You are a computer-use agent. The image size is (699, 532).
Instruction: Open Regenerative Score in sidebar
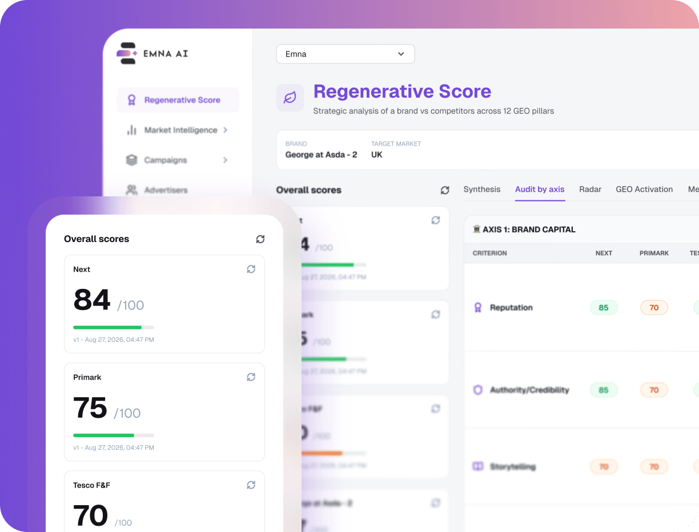tap(178, 100)
